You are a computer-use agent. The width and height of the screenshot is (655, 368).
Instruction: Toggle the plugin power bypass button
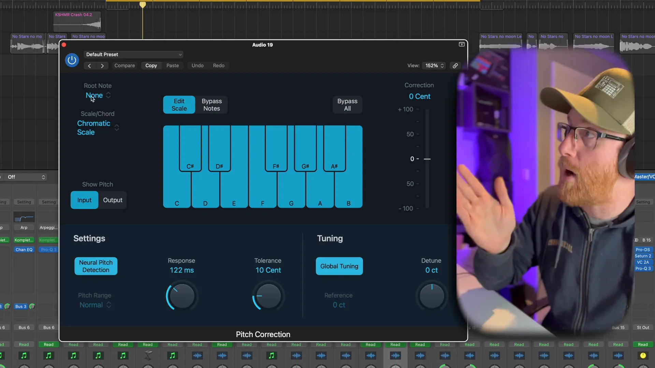tap(72, 60)
